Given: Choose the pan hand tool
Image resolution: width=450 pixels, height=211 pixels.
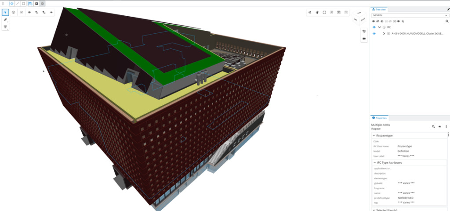Looking at the screenshot, I should coord(316,12).
